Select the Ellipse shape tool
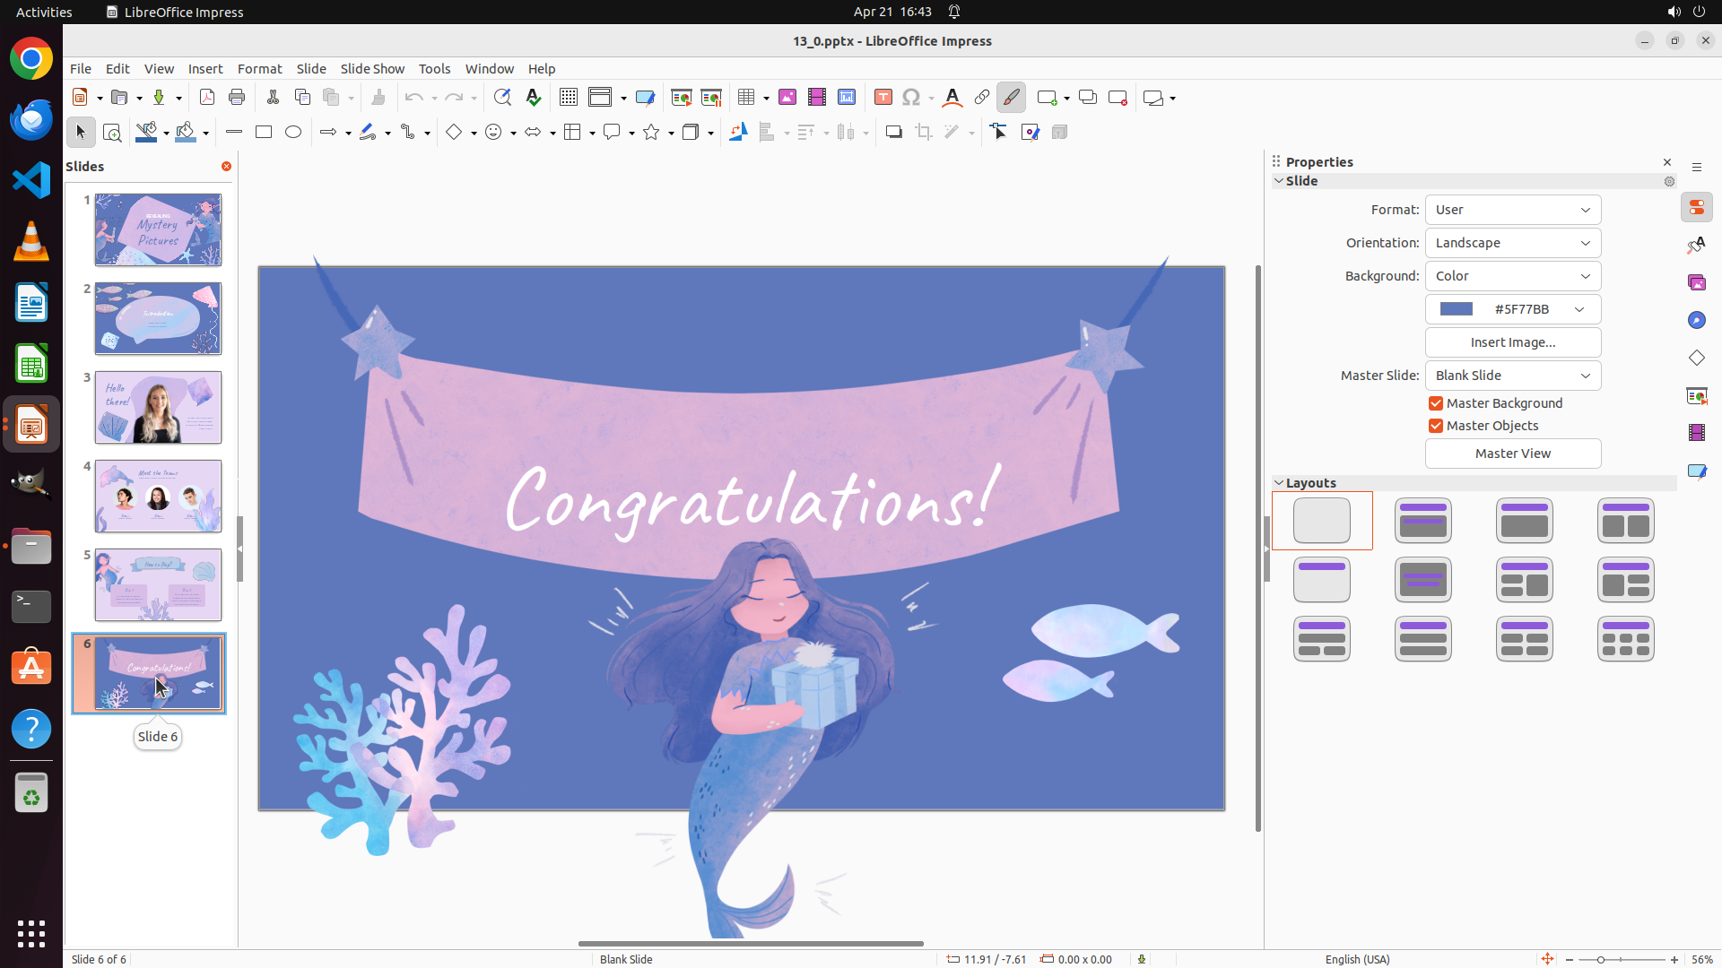Viewport: 1722px width, 968px height. 293,133
